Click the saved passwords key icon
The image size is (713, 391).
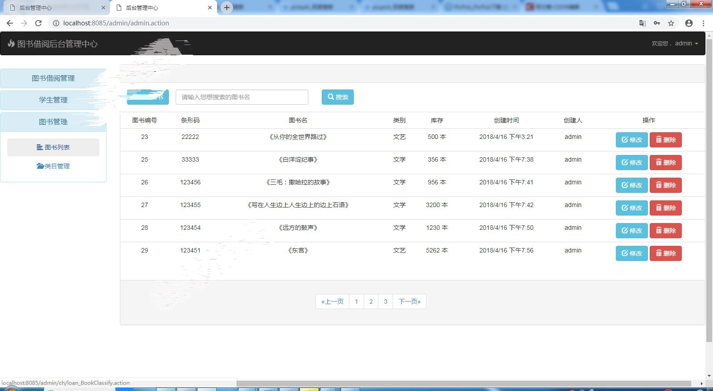(657, 23)
